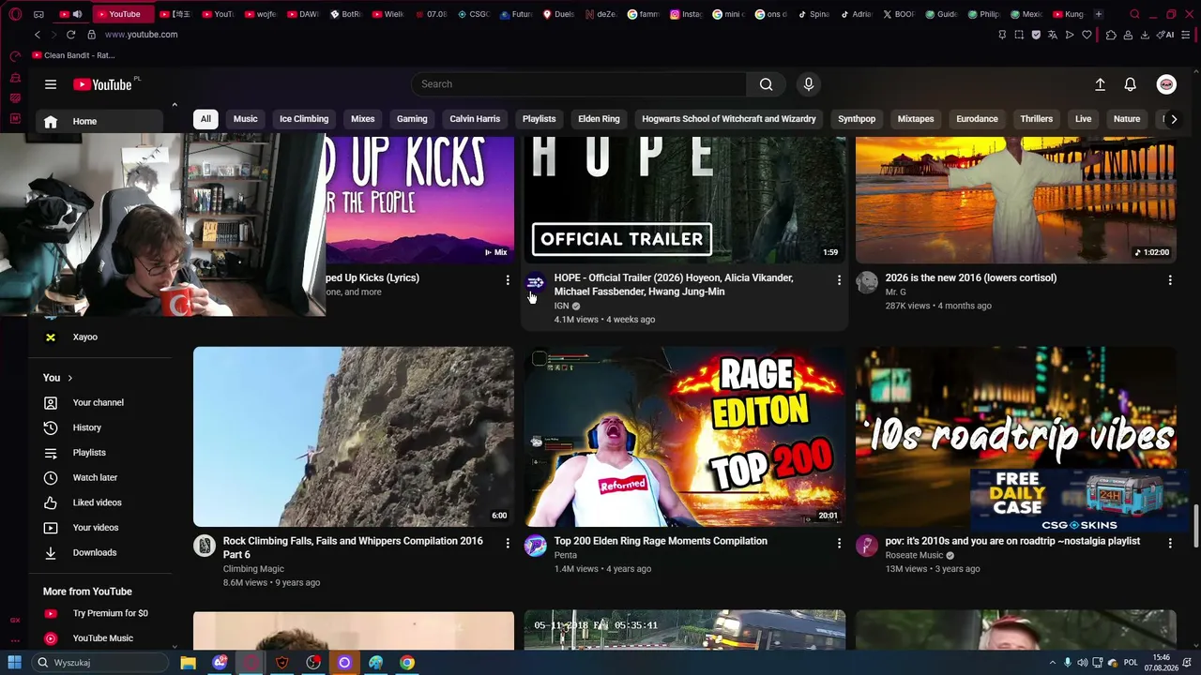Open File Explorer from the taskbar
The image size is (1201, 675).
pyautogui.click(x=189, y=663)
